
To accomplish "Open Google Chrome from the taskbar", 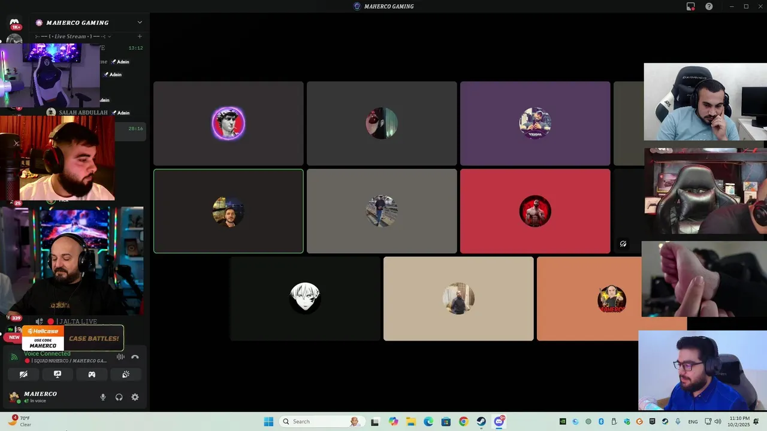I will click(x=463, y=421).
